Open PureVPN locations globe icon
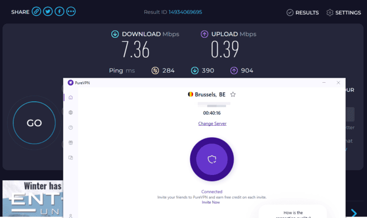The image size is (367, 218). (71, 113)
